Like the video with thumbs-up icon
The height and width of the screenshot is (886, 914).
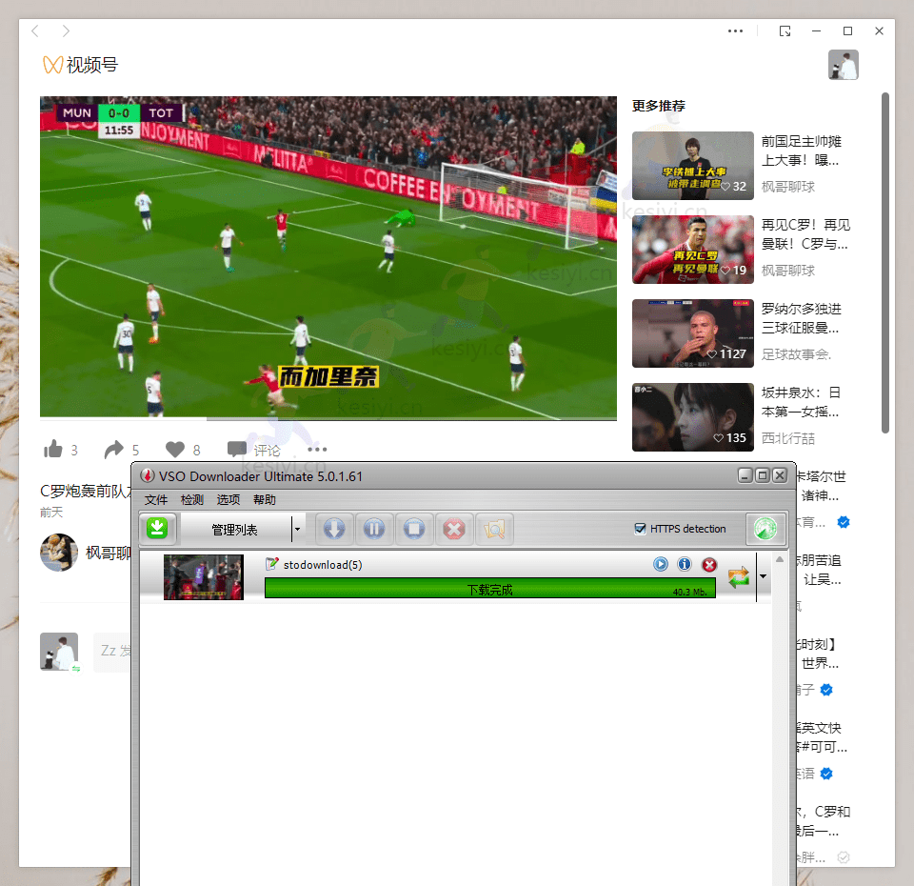coord(53,449)
